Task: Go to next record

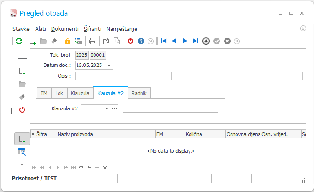Action: coord(185,41)
